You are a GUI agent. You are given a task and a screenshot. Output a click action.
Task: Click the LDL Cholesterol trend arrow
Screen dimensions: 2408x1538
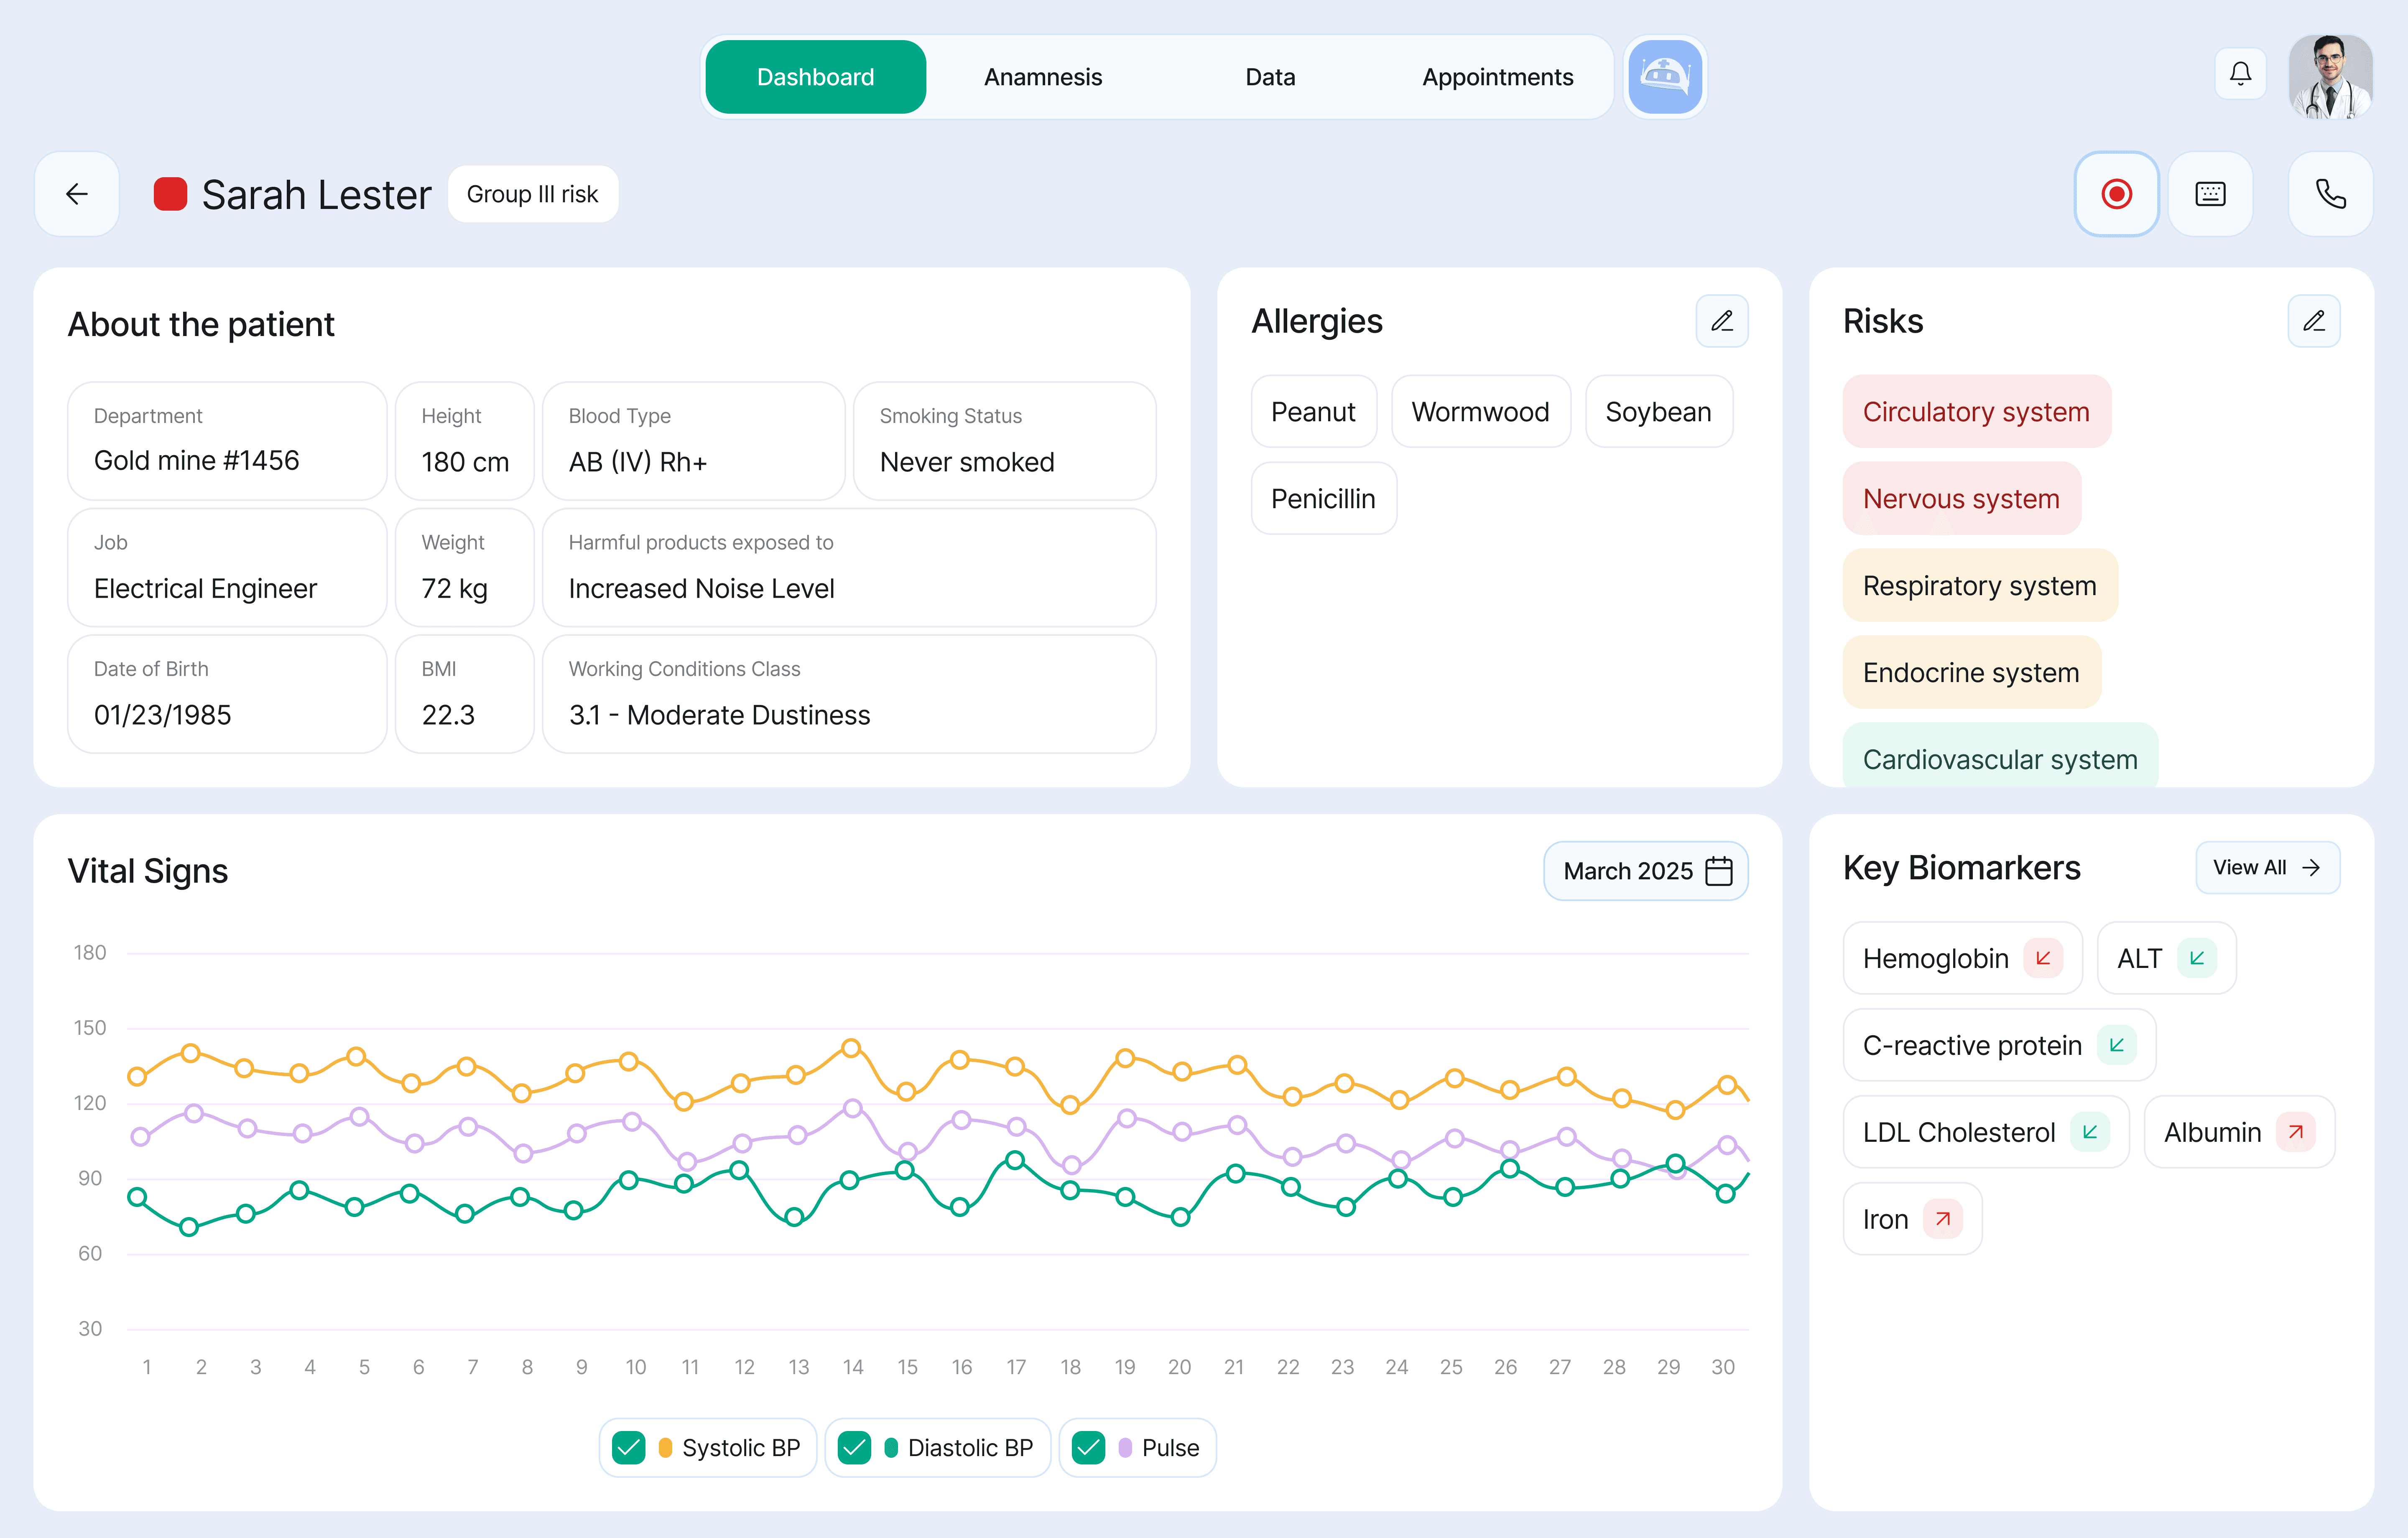click(2089, 1132)
